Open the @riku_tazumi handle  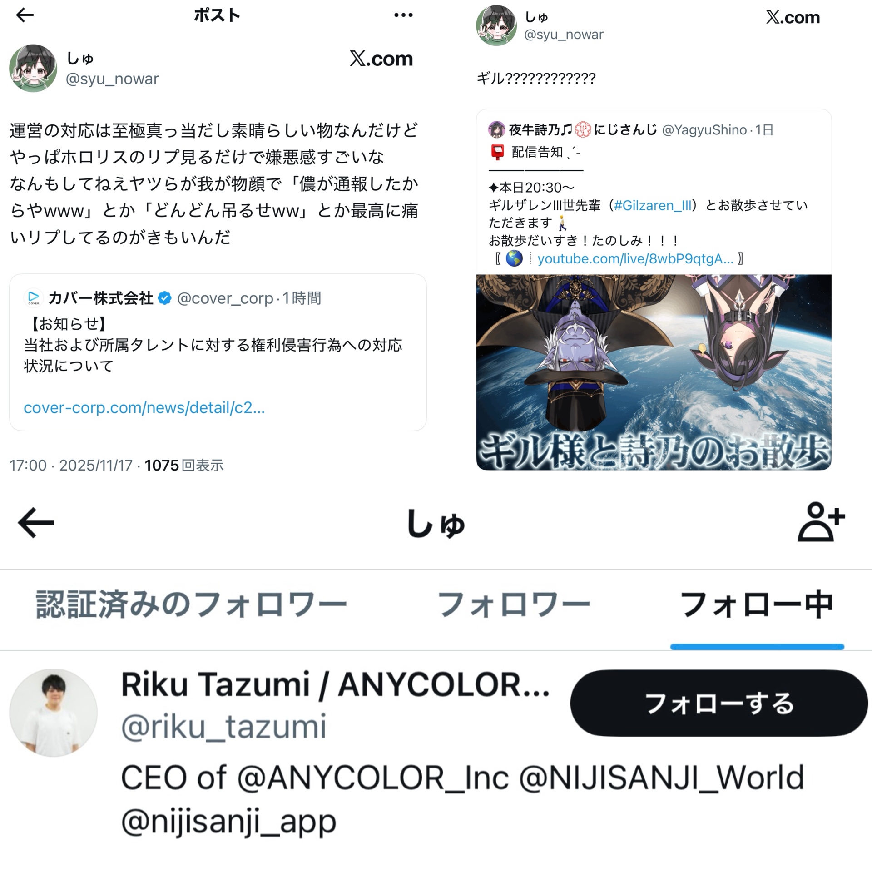[x=223, y=726]
